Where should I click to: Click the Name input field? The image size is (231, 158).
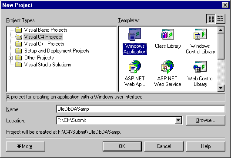[141, 109]
